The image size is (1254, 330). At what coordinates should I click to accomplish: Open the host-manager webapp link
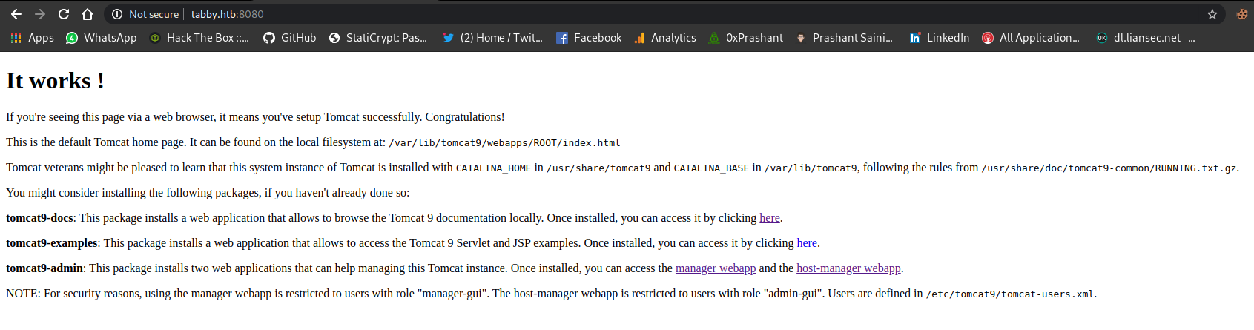tap(848, 268)
